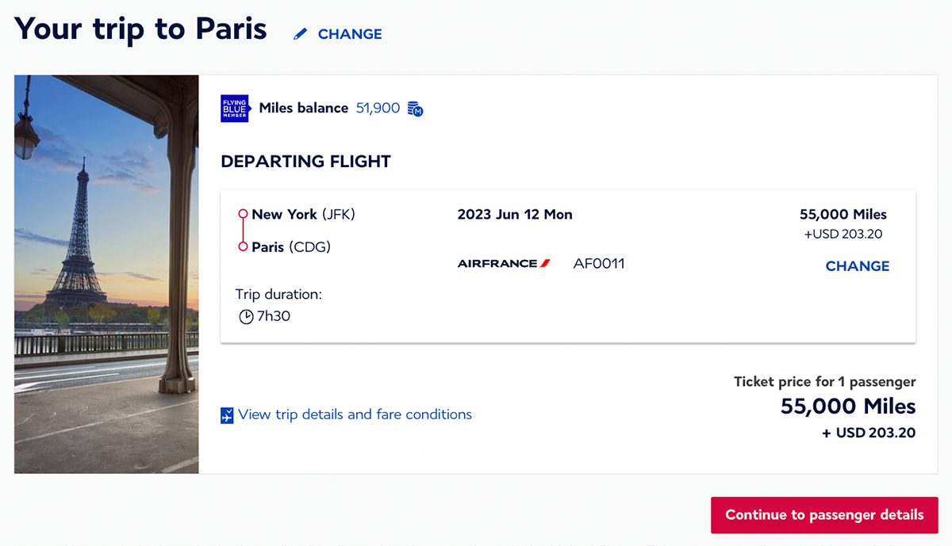Click the 2023 Jun 12 Mon departure date
The height and width of the screenshot is (546, 952).
515,215
